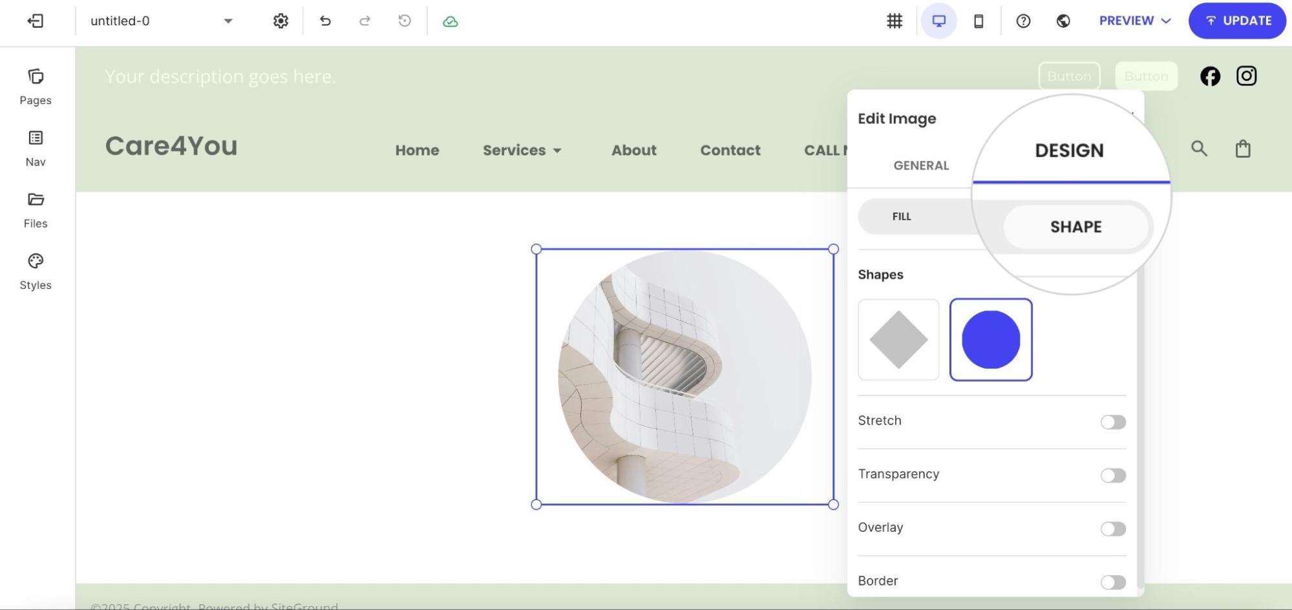The height and width of the screenshot is (610, 1292).
Task: Click the undo arrow icon
Action: click(x=325, y=21)
